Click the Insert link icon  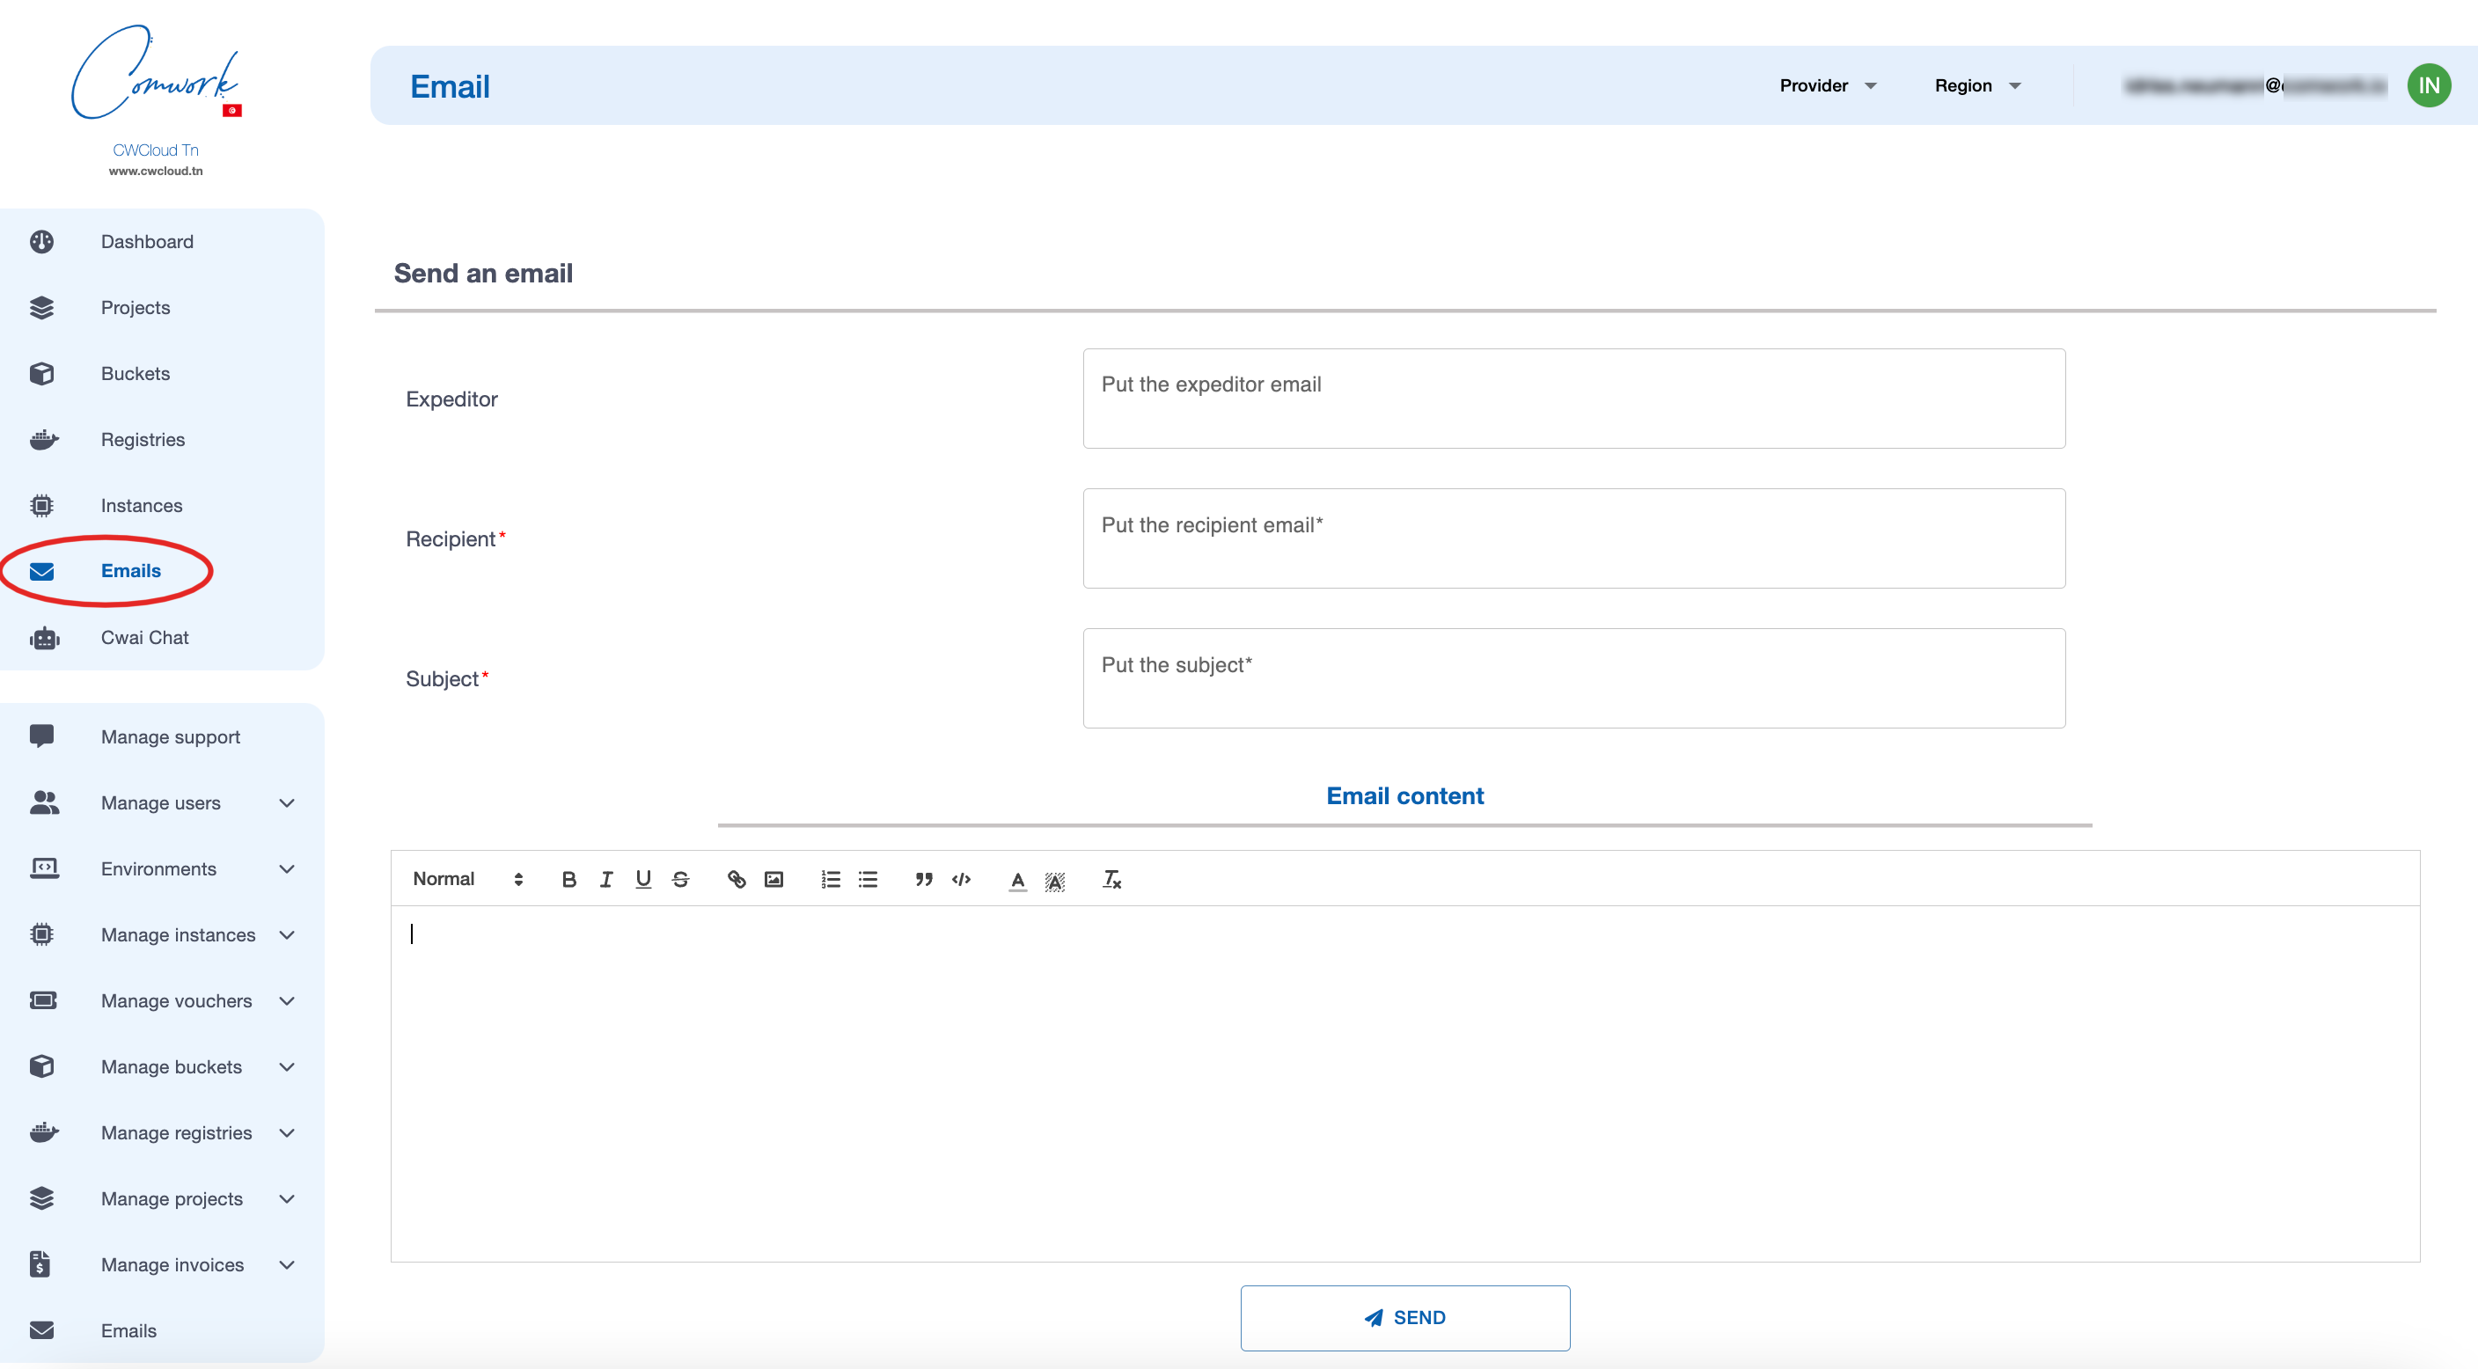[x=735, y=878]
